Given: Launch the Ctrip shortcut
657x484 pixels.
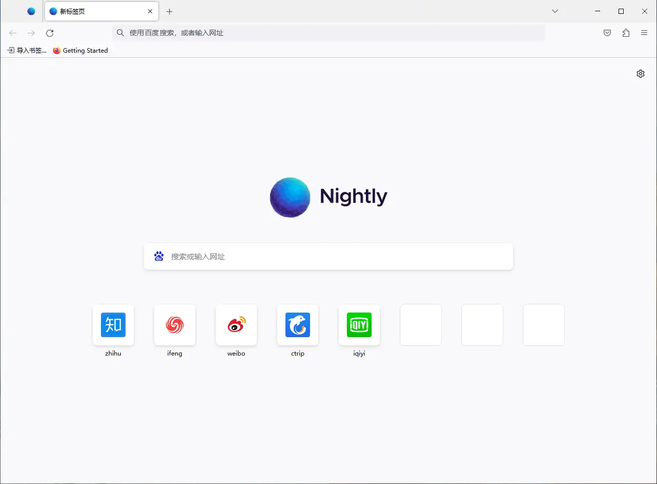Looking at the screenshot, I should click(x=297, y=325).
